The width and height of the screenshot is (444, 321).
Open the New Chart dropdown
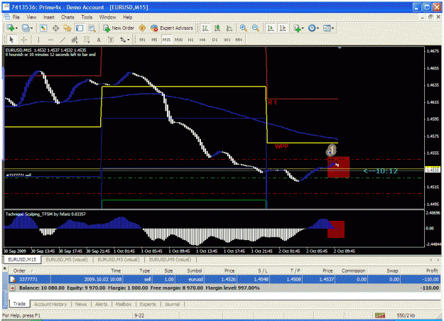coord(12,28)
